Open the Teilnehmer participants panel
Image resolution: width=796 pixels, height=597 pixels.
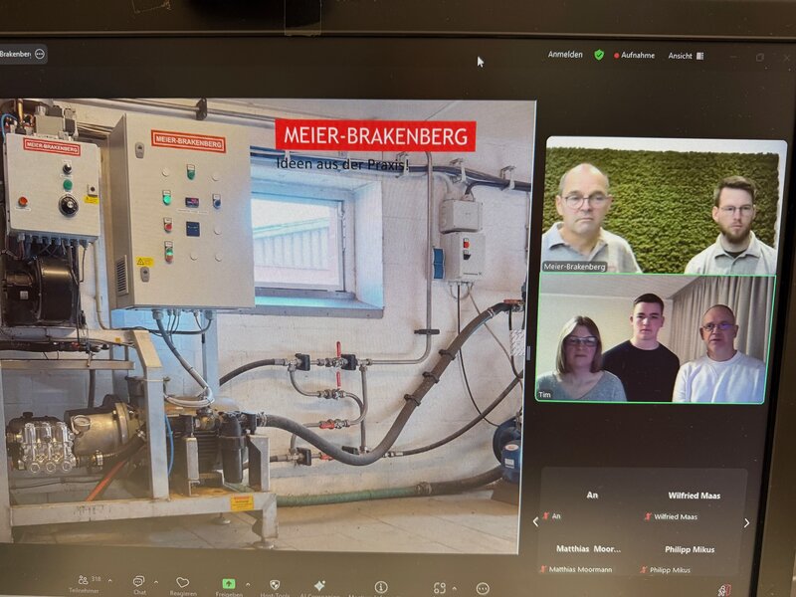84,584
